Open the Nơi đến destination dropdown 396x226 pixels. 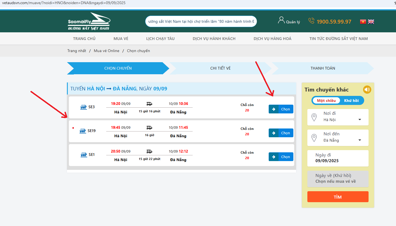(338, 138)
